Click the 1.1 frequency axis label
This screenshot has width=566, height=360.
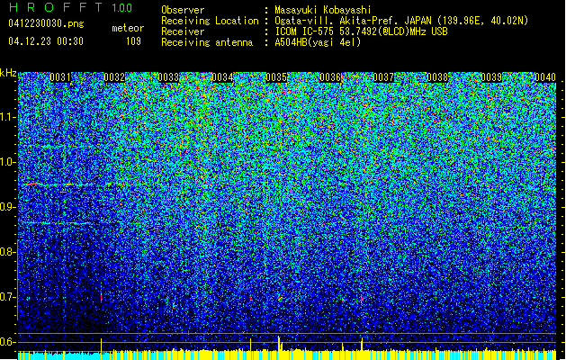coord(7,117)
